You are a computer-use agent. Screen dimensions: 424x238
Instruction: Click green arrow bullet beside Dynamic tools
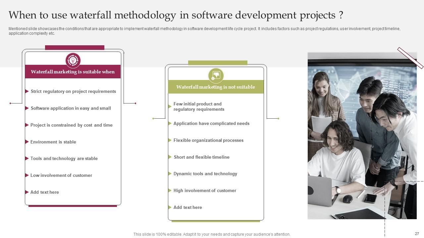click(170, 174)
